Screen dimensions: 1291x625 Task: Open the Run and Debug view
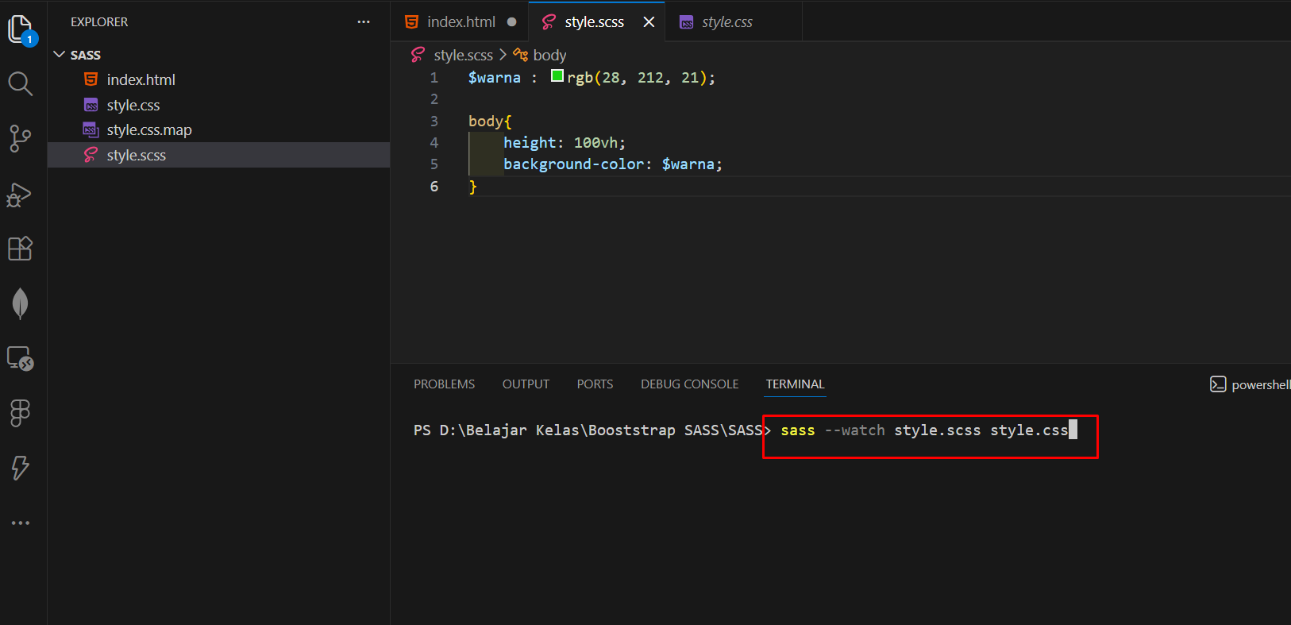[19, 195]
